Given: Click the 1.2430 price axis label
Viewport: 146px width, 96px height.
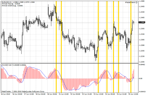Looking at the screenshot, I should [x=142, y=12].
